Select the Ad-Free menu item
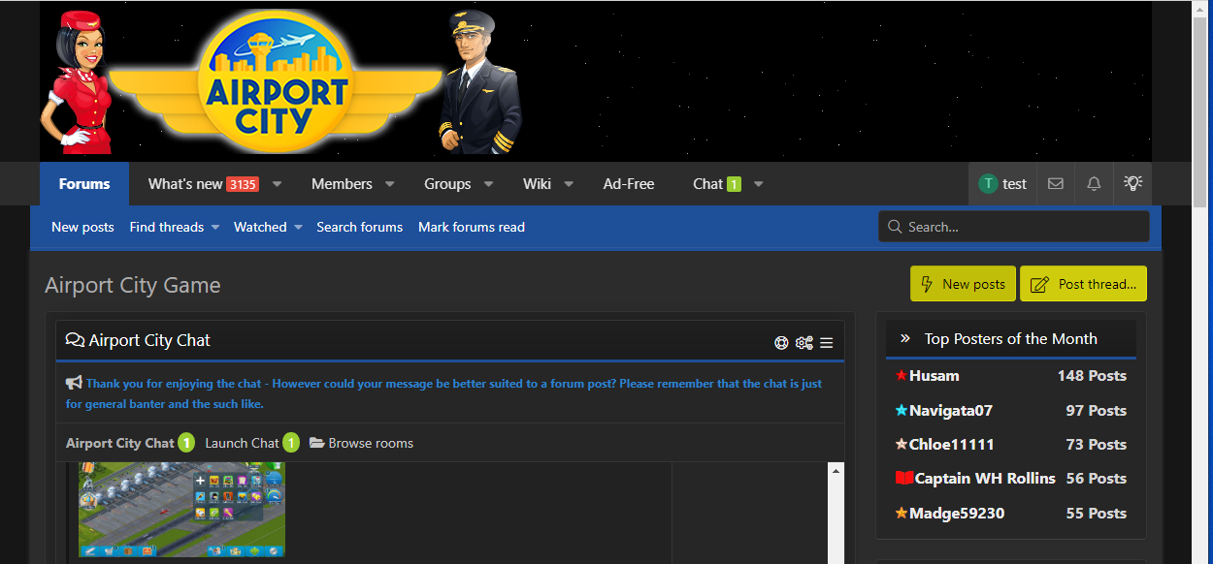Viewport: 1213px width, 564px height. [x=629, y=184]
